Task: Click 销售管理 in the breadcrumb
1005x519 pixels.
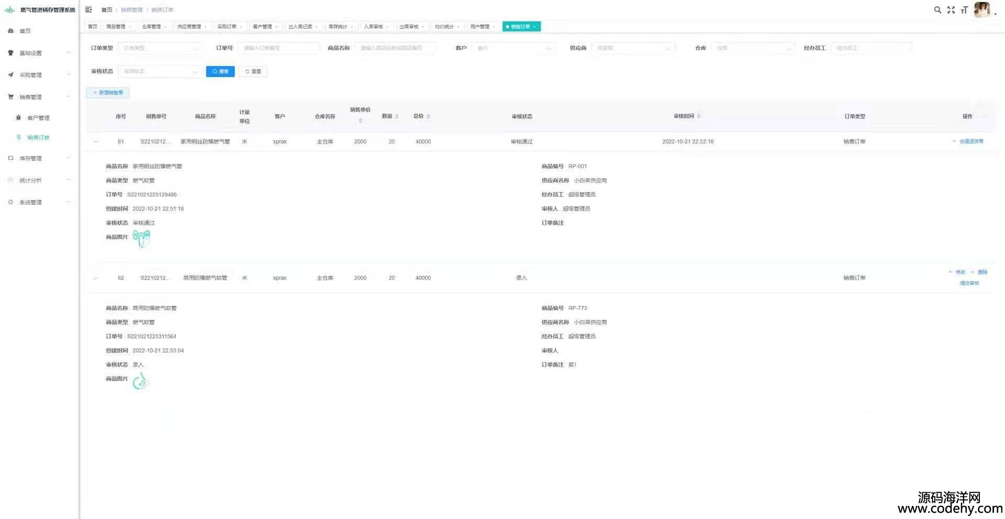Action: pos(132,10)
